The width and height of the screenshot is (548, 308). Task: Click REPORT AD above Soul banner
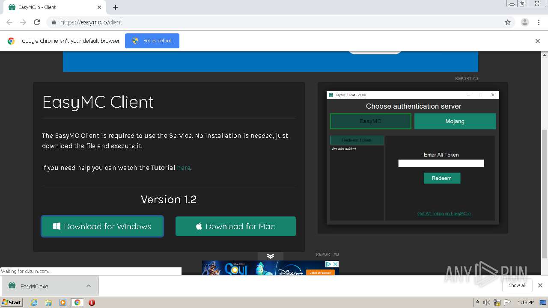point(328,255)
